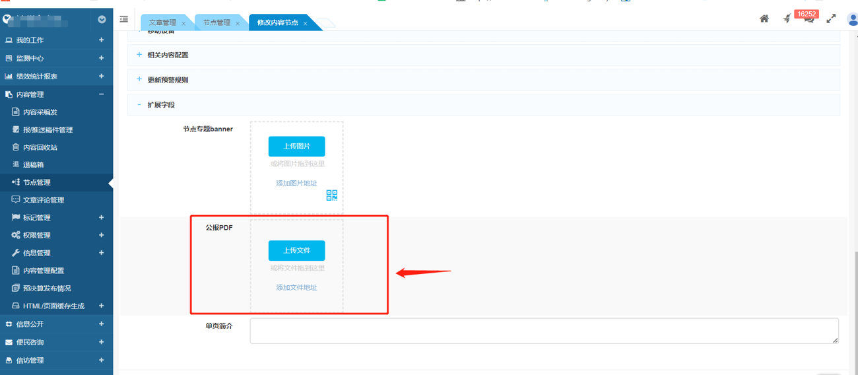Expand HTML/页面缓存生成 plus sign
Image resolution: width=858 pixels, height=375 pixels.
[x=101, y=306]
